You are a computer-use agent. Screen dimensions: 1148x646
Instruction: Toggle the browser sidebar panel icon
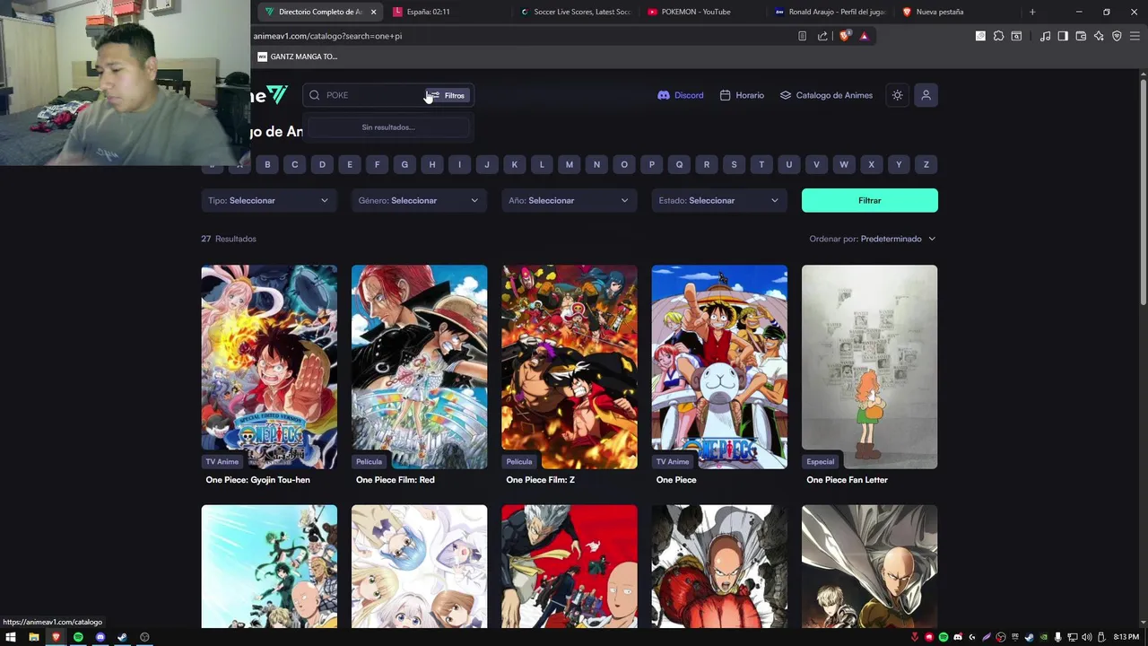(x=1063, y=36)
